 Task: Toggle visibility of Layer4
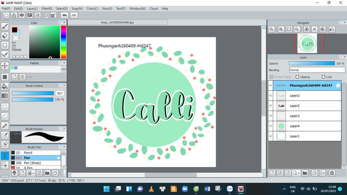tap(270, 126)
